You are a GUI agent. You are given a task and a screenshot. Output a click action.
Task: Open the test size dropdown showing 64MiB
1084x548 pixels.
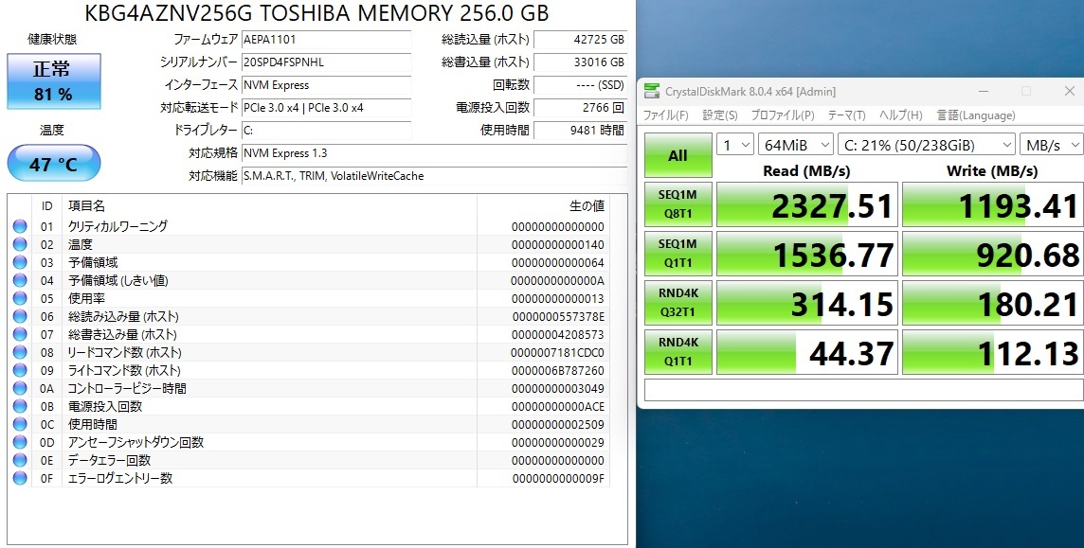796,145
